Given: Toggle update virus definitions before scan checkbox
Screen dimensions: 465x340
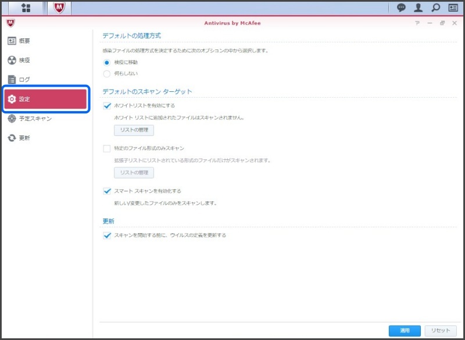Looking at the screenshot, I should 107,235.
